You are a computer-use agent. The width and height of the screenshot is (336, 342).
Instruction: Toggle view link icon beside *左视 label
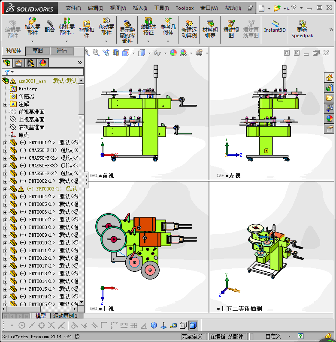pos(220,175)
